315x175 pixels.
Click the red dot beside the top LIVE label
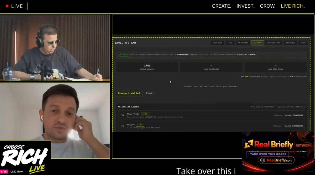(x=7, y=6)
